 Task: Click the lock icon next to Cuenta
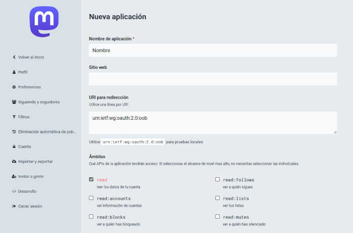click(x=14, y=147)
